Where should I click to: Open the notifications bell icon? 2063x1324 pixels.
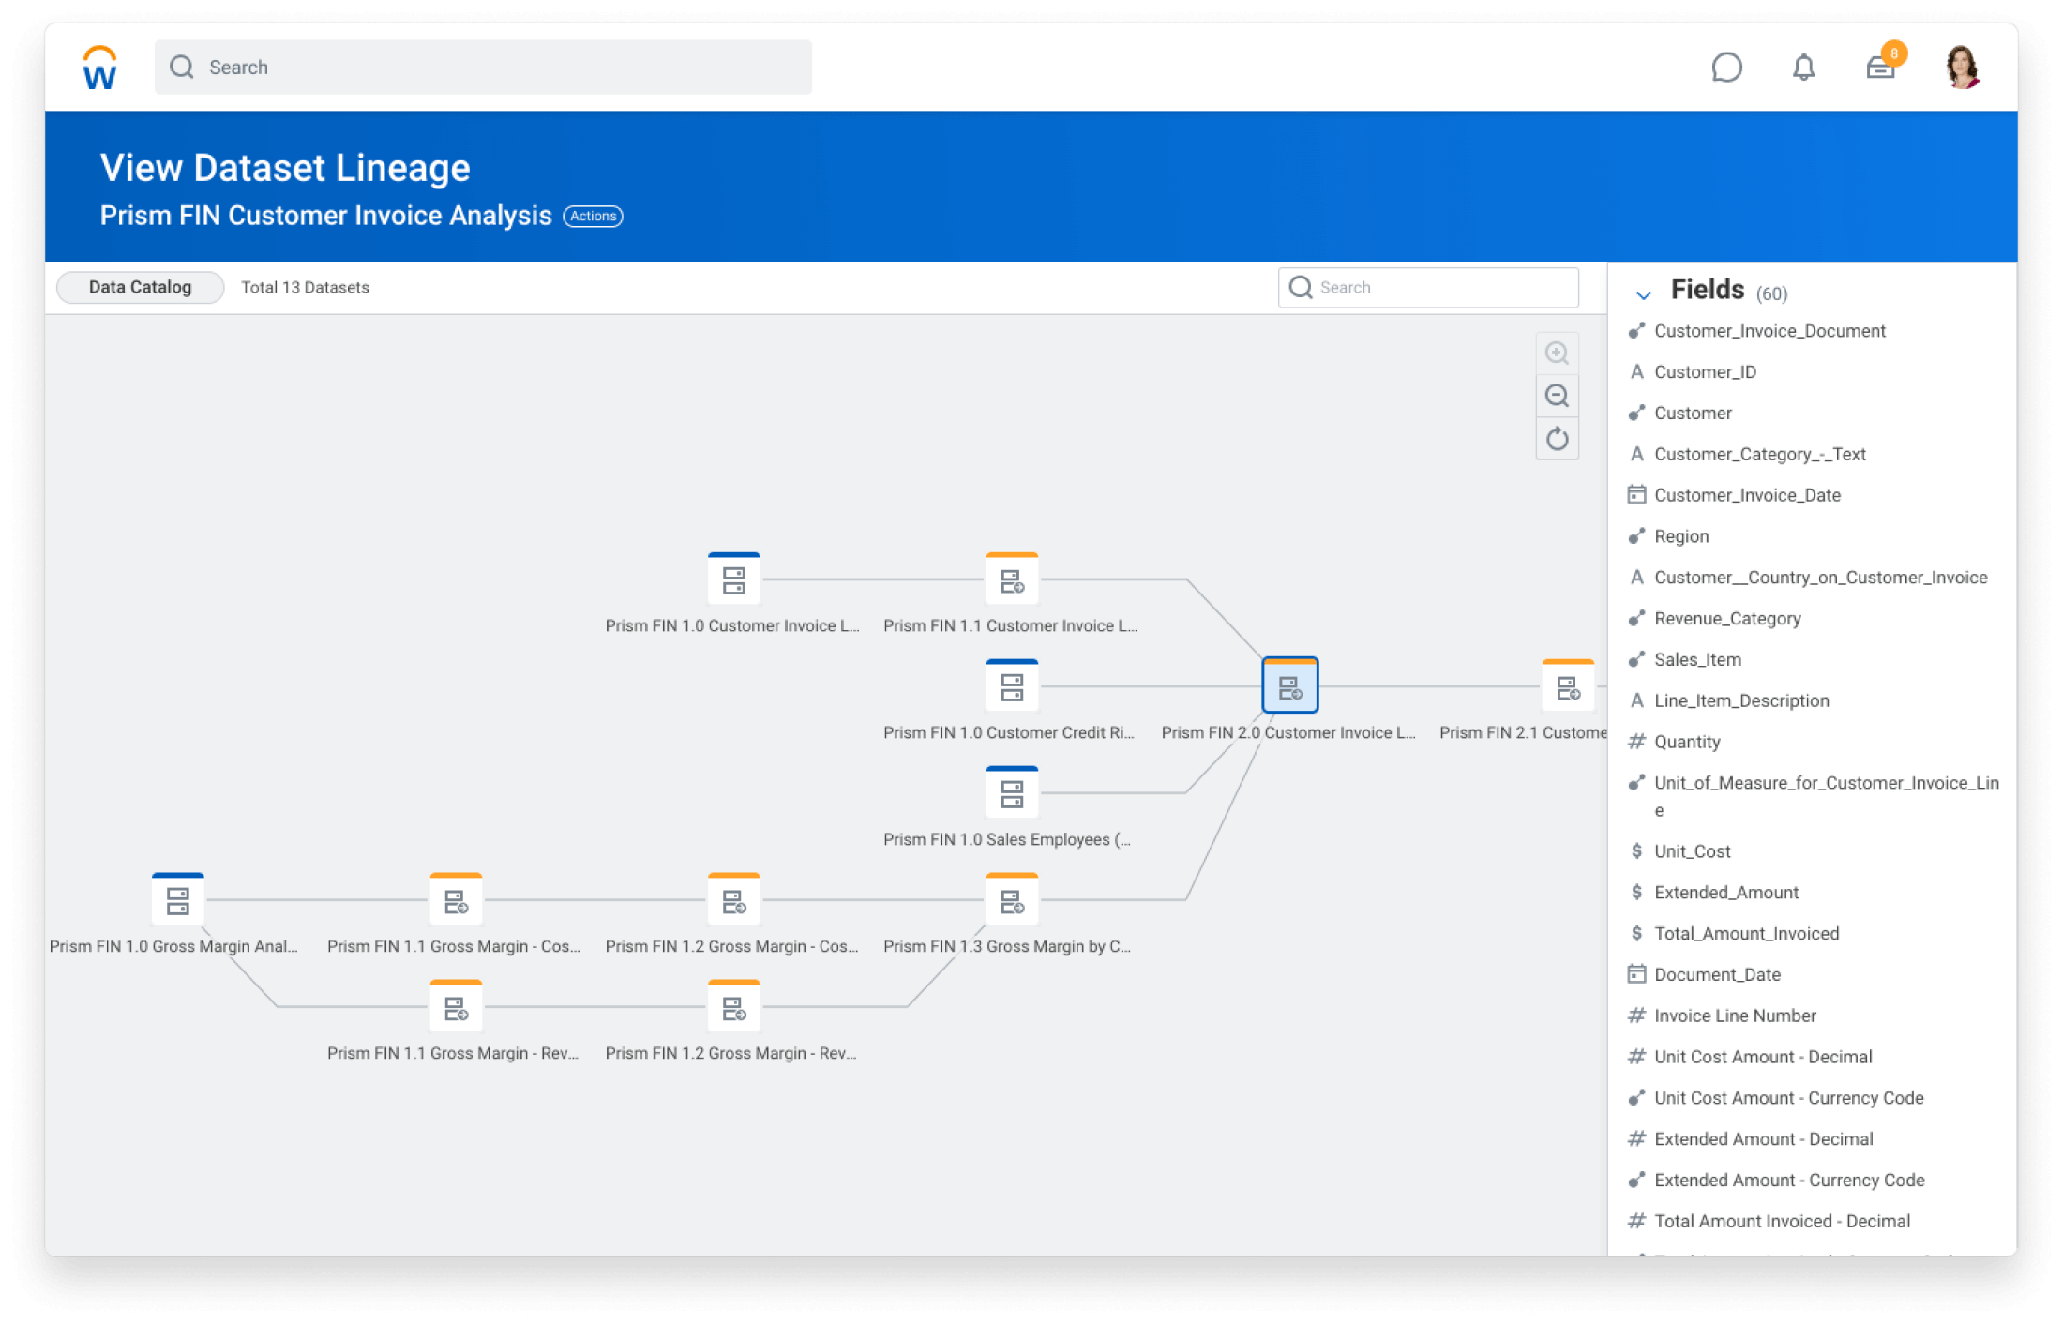(x=1803, y=68)
